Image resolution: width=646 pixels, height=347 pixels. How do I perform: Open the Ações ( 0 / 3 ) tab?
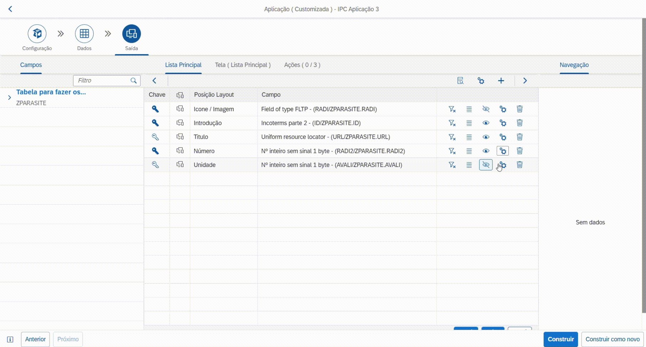point(302,65)
